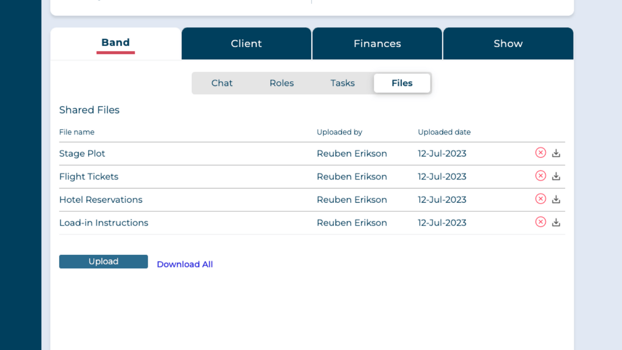The image size is (622, 350).
Task: Click the Upload button
Action: (103, 261)
